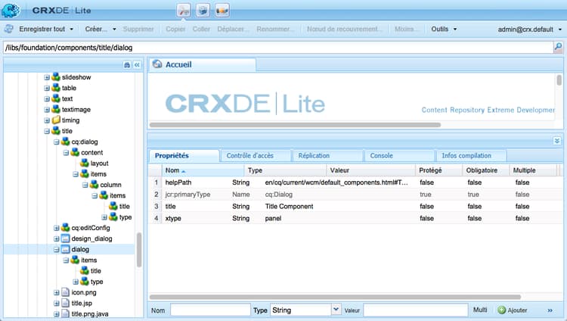This screenshot has width=567, height=321.
Task: Click the Valeur column header
Action: click(x=371, y=170)
